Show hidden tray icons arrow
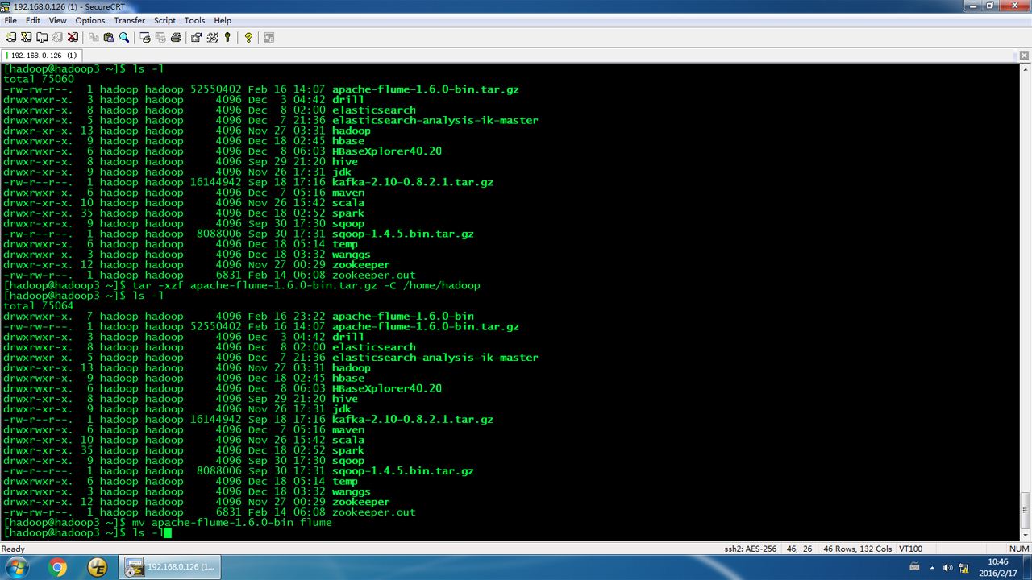The height and width of the screenshot is (580, 1032). point(930,567)
